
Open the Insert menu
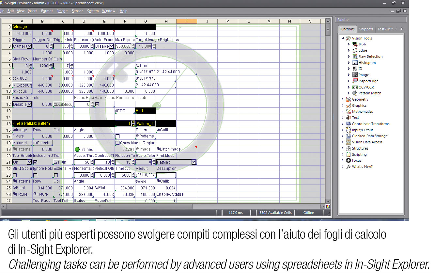tap(32, 11)
